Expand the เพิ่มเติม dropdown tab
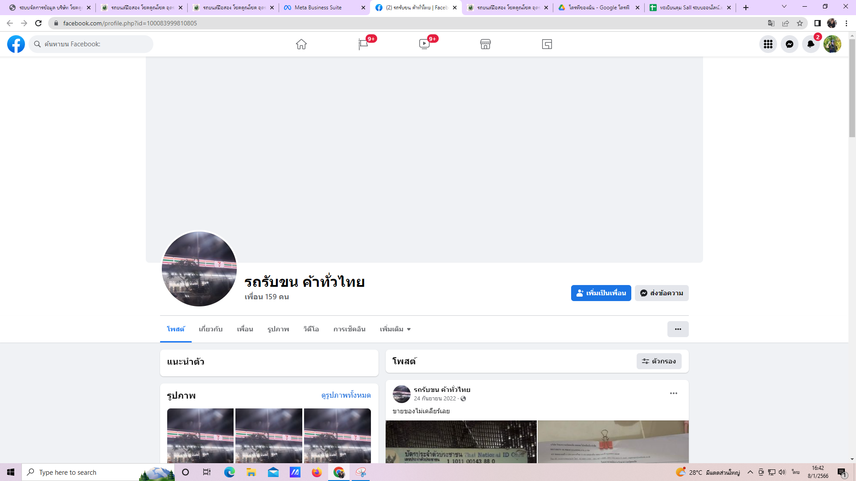Image resolution: width=856 pixels, height=481 pixels. click(395, 329)
